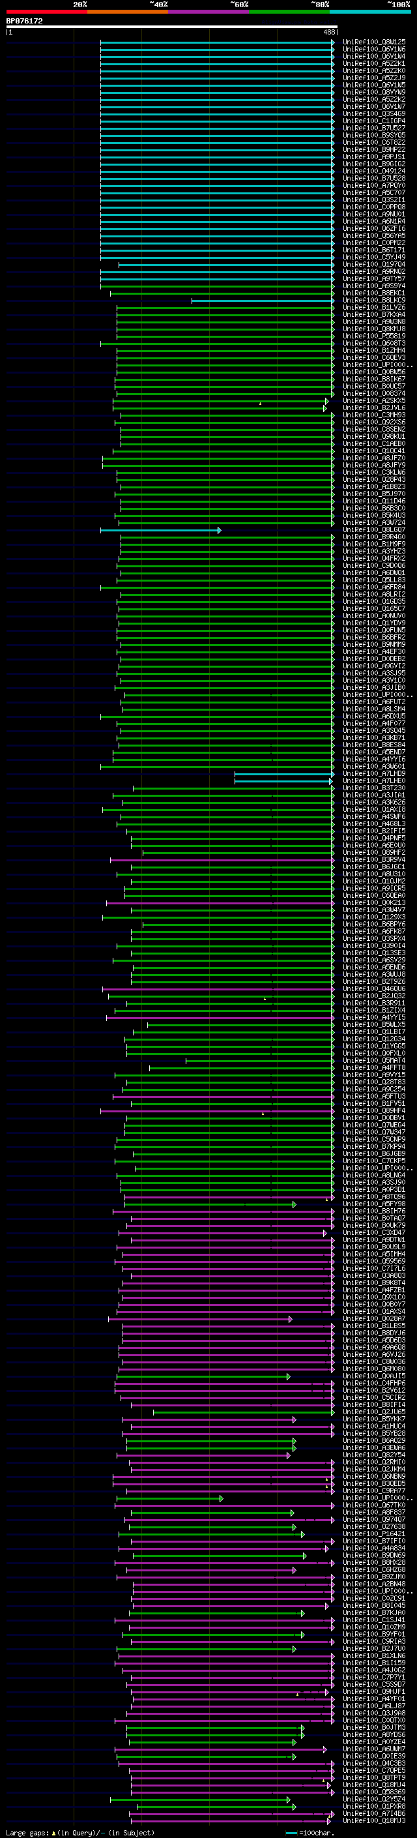Image resolution: width=417 pixels, height=1838 pixels.
Task: Select hit label UniRef100_Q197Q4
Action: click(x=373, y=265)
